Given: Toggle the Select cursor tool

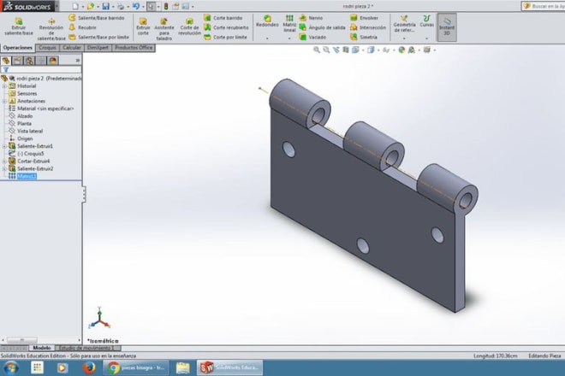Looking at the screenshot, I should (152, 7).
